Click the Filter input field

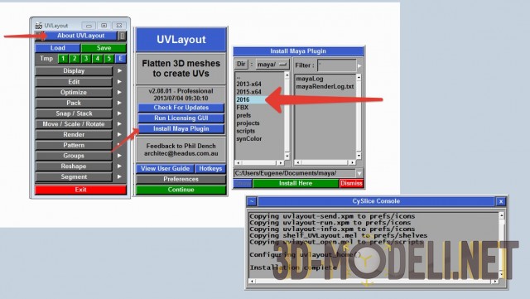pos(337,65)
